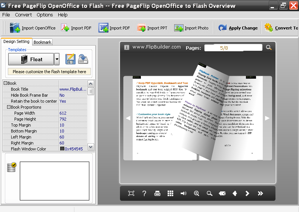This screenshot has width=299, height=212.
Task: Select the Design Setting tab
Action: click(16, 41)
